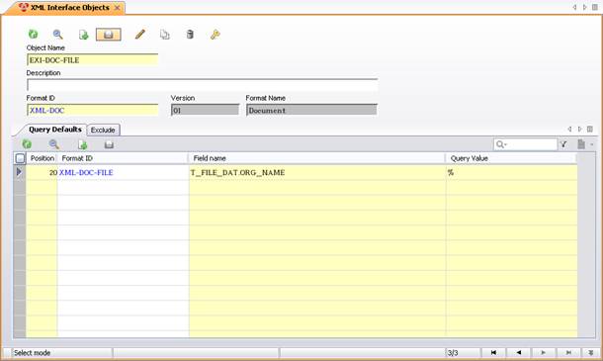Click the grid quick search box
This screenshot has width=603, height=361.
525,144
